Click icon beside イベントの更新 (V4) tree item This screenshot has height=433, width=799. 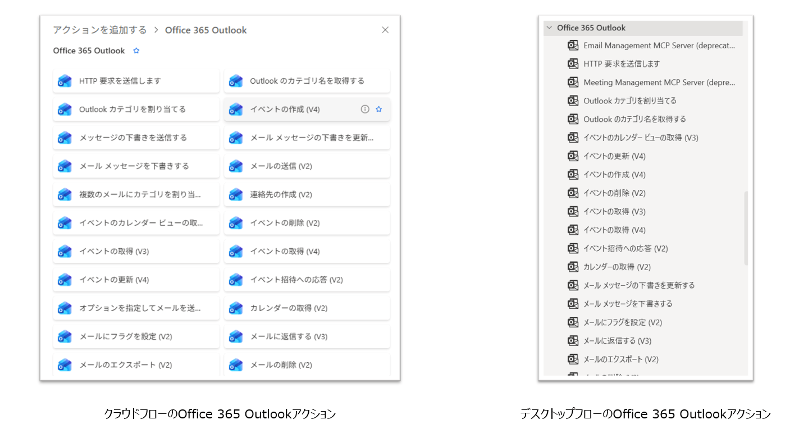coord(573,156)
